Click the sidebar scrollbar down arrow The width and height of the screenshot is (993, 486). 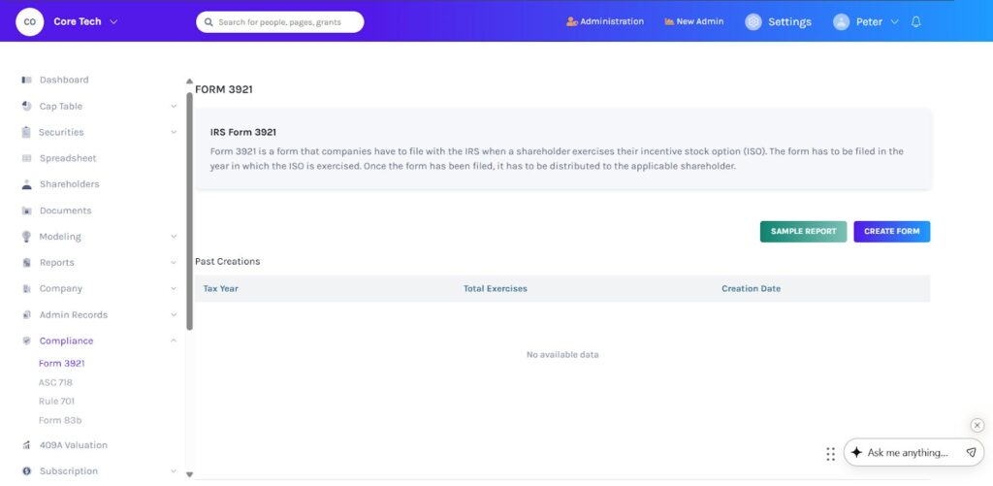189,474
